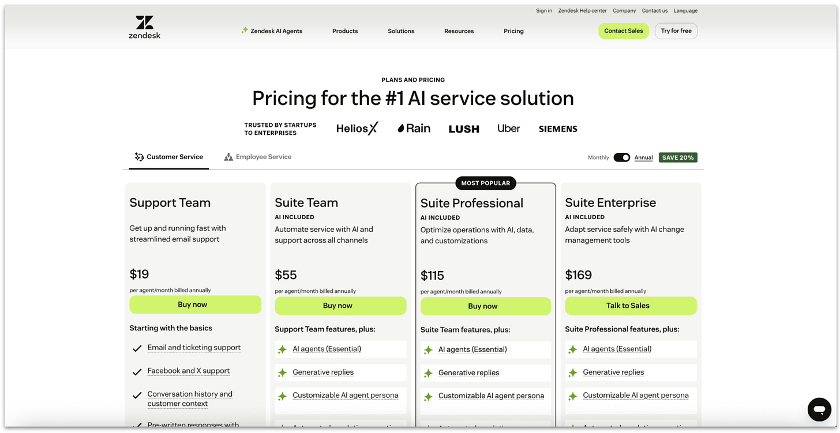Click Buy now for Support Team
840x433 pixels.
click(195, 304)
